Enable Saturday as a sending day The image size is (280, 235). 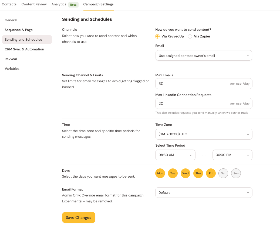click(x=223, y=173)
